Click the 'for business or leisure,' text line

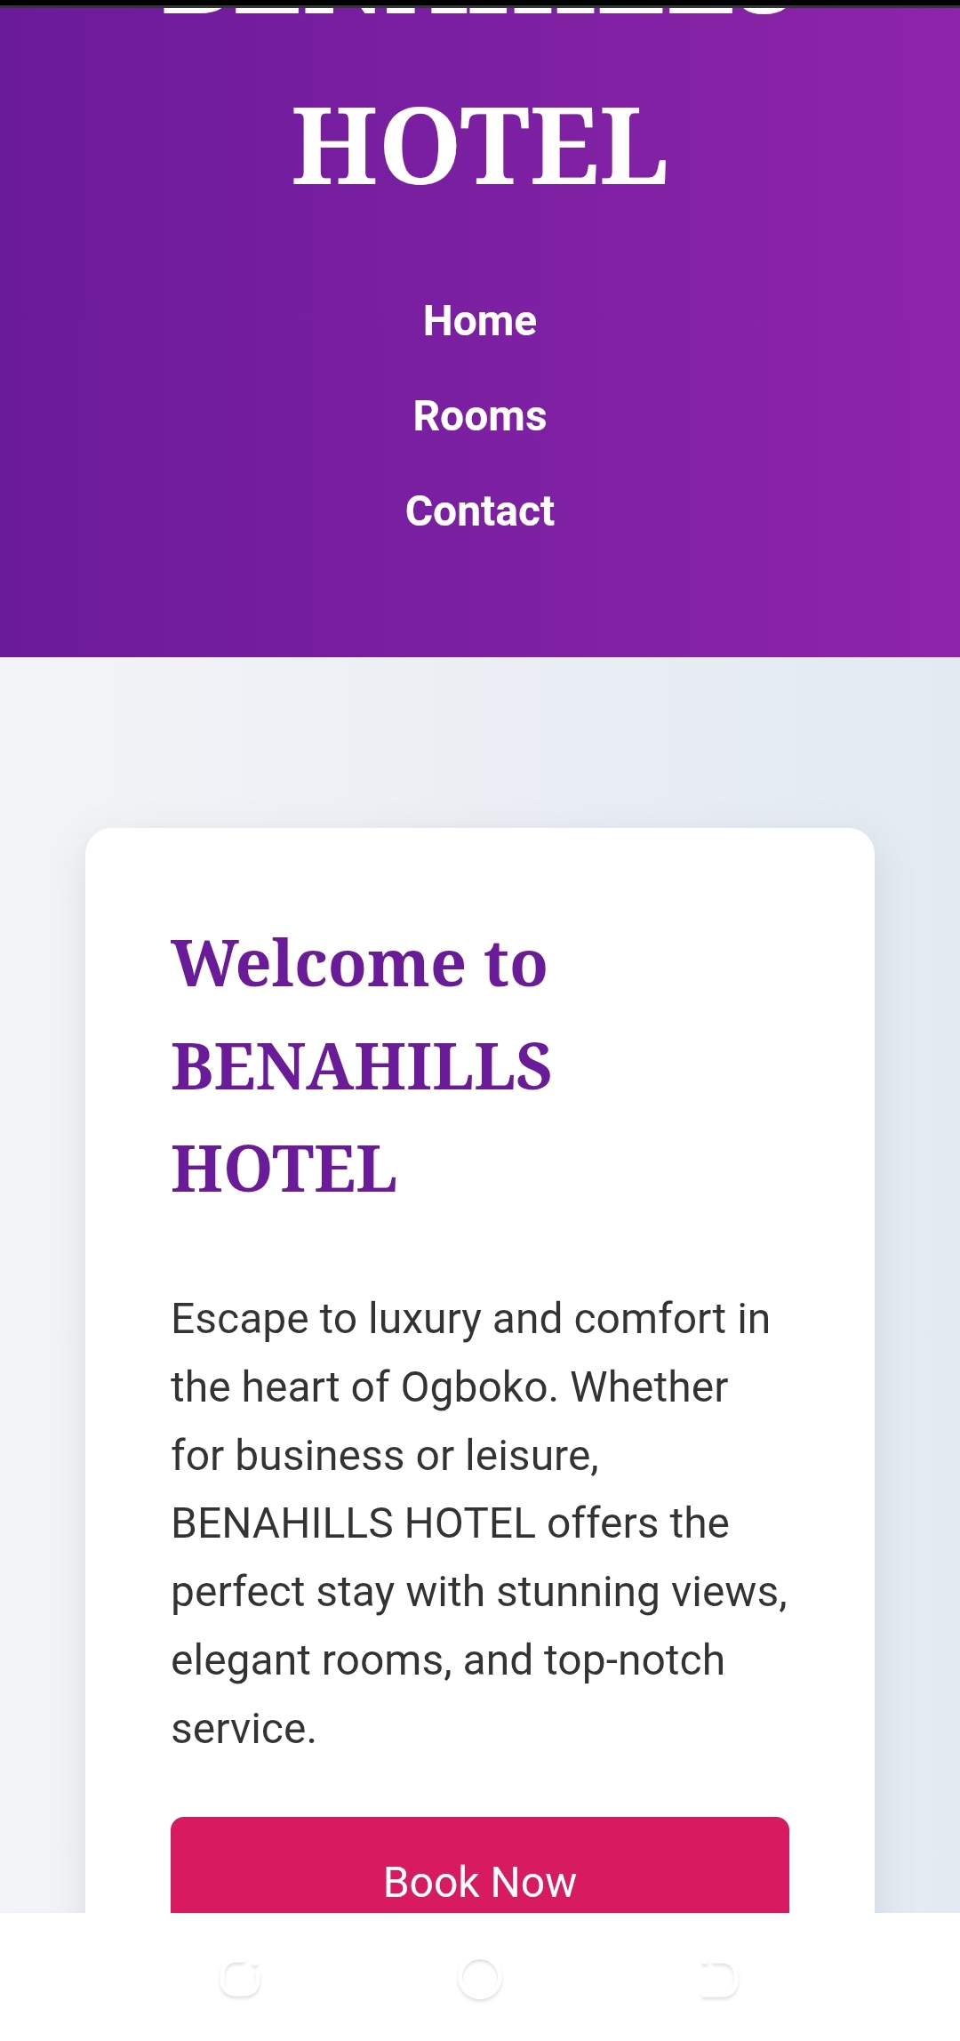pyautogui.click(x=385, y=1456)
